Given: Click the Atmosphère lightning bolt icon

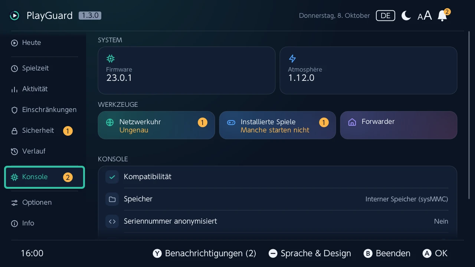Looking at the screenshot, I should [292, 59].
